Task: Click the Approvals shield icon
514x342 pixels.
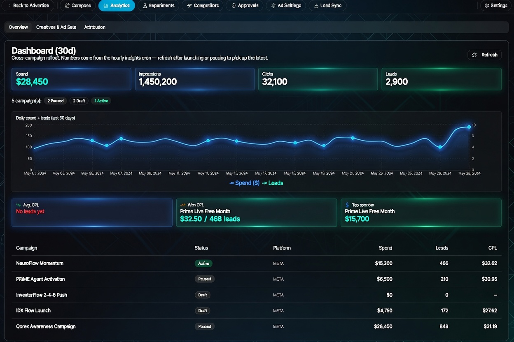Action: [234, 6]
